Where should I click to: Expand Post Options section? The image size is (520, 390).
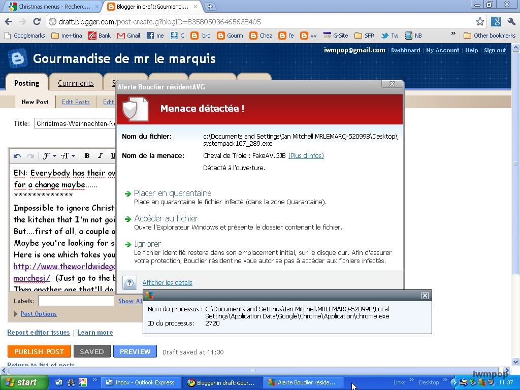[x=39, y=314]
